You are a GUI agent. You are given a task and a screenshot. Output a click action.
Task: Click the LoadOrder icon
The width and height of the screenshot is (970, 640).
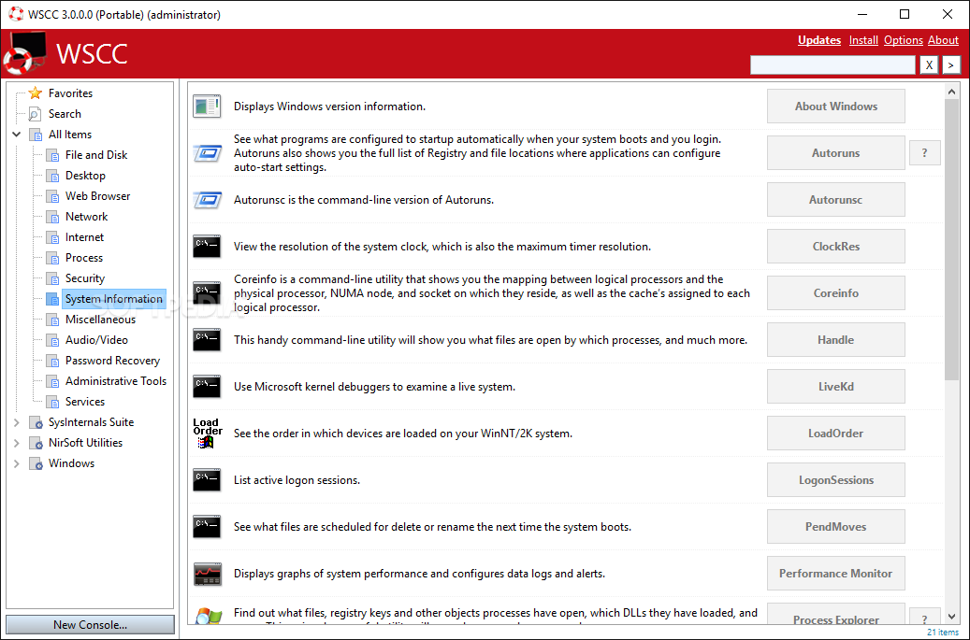click(x=207, y=433)
